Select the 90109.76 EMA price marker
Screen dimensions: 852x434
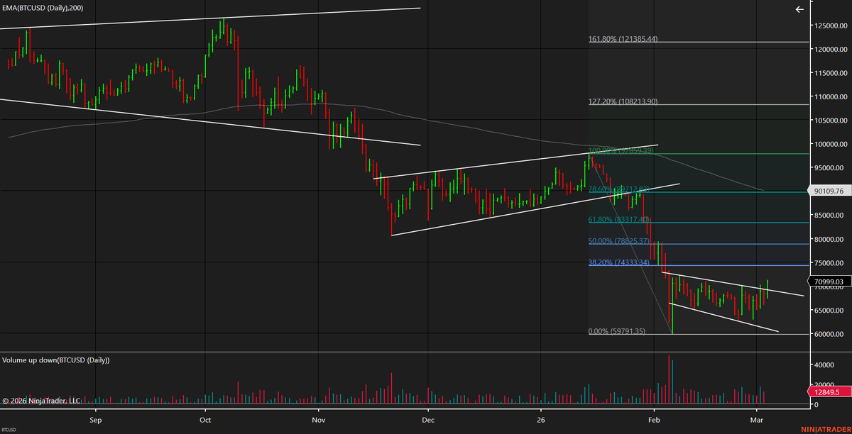point(828,191)
